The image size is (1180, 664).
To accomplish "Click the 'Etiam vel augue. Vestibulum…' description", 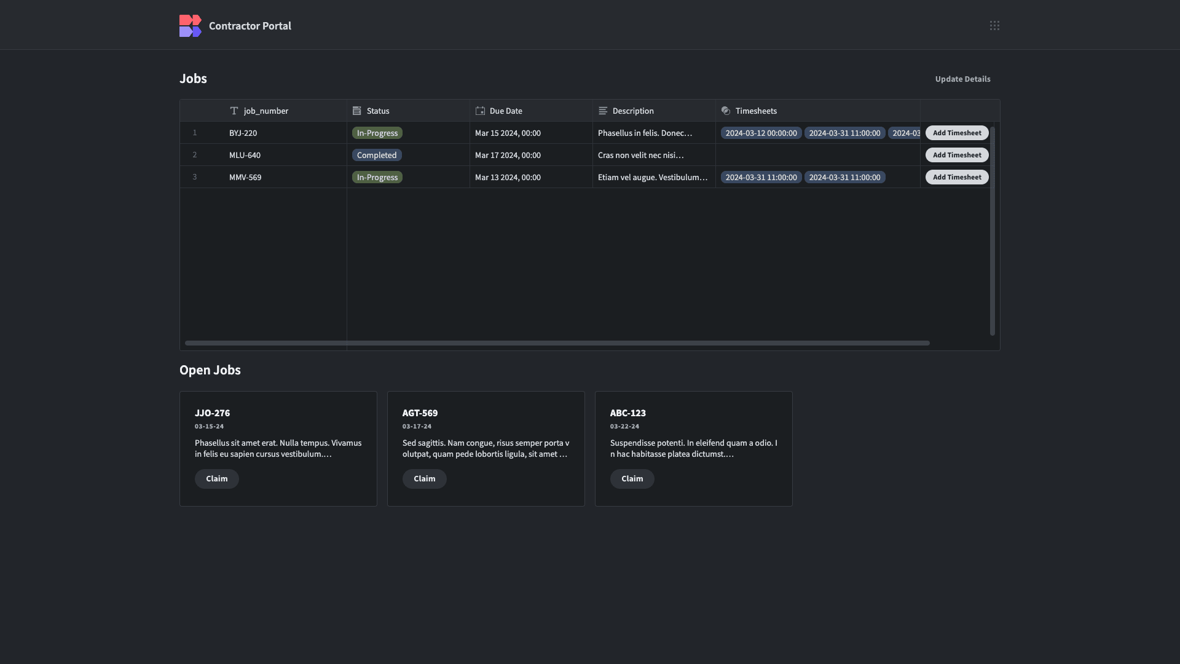I will [653, 177].
